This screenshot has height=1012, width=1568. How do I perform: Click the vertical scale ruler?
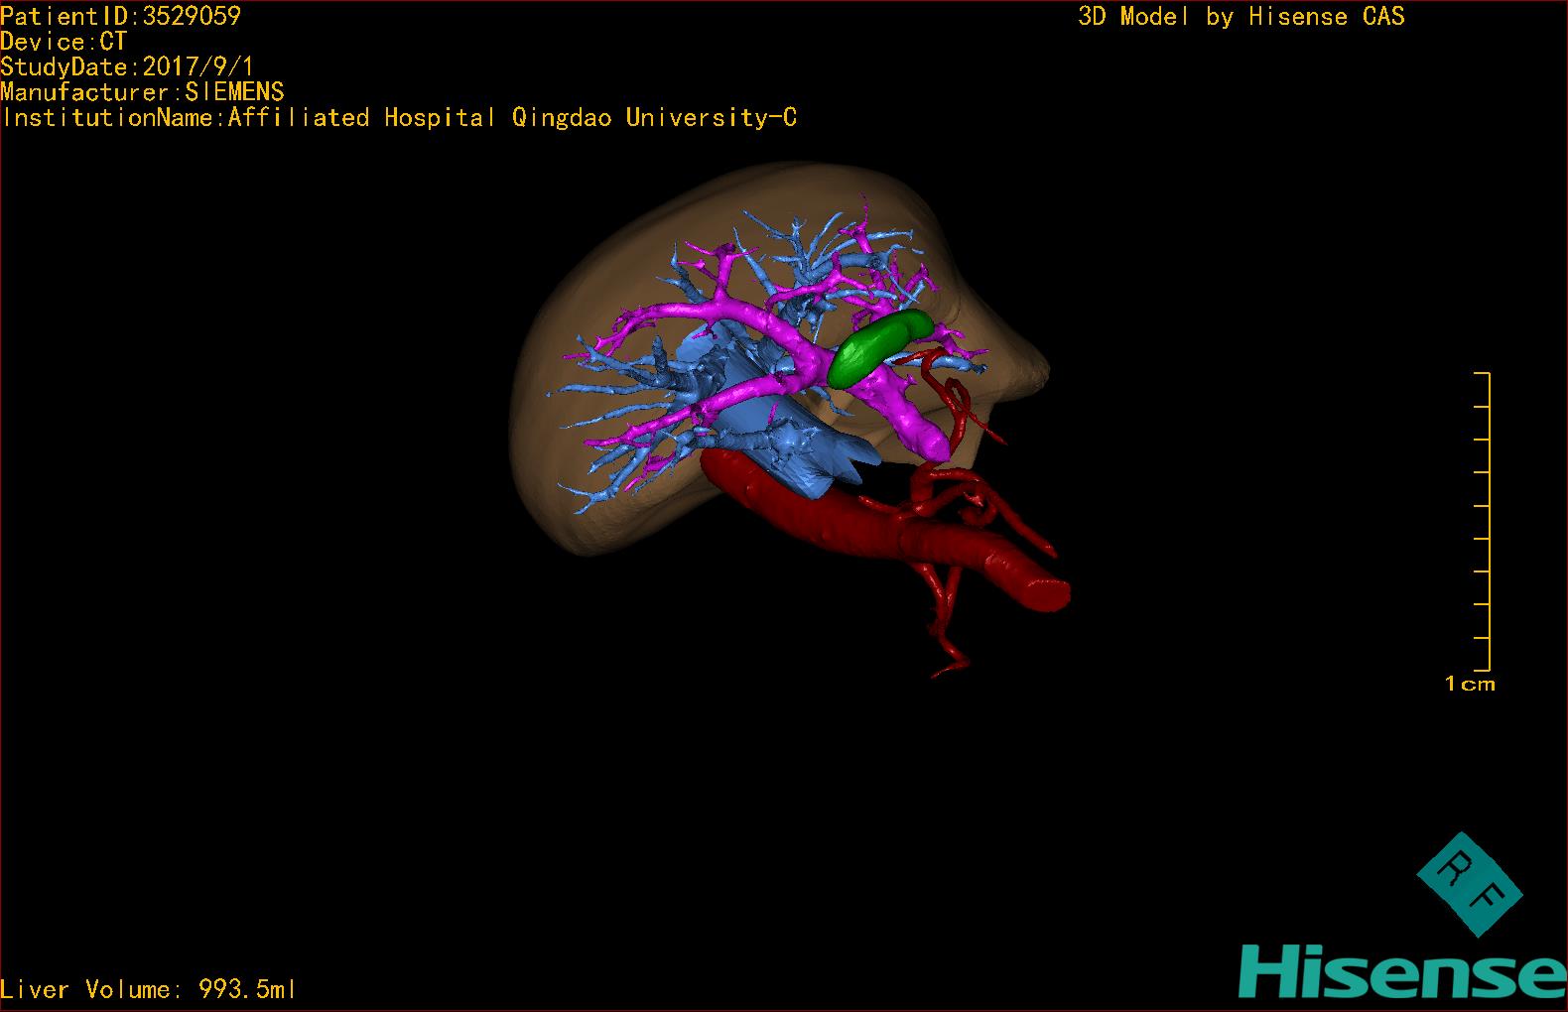pyautogui.click(x=1483, y=521)
